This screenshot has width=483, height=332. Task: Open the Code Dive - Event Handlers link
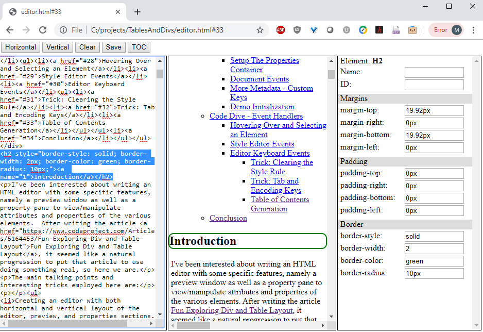click(256, 116)
